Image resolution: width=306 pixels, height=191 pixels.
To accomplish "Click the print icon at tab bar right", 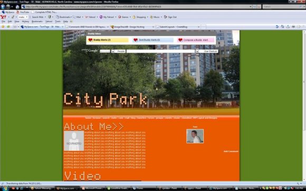I will click(x=293, y=26).
